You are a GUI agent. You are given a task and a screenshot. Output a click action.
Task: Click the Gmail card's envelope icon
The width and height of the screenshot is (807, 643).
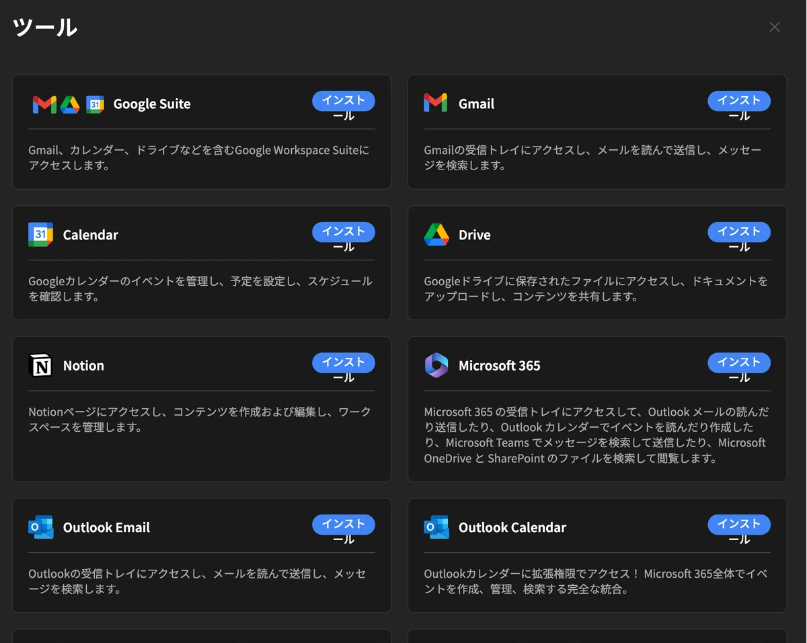[x=436, y=102]
